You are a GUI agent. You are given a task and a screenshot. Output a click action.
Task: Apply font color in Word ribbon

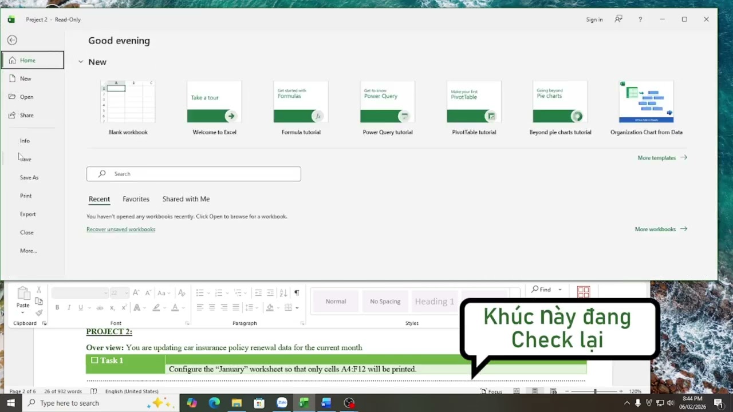pyautogui.click(x=175, y=308)
